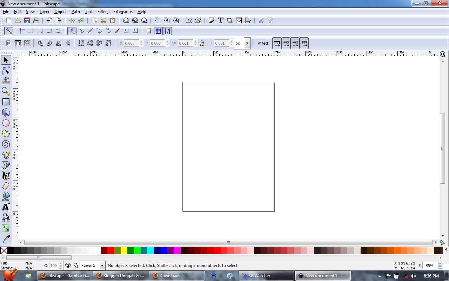The image size is (449, 281).
Task: Open the XML editor from the toolbar
Action: (239, 20)
